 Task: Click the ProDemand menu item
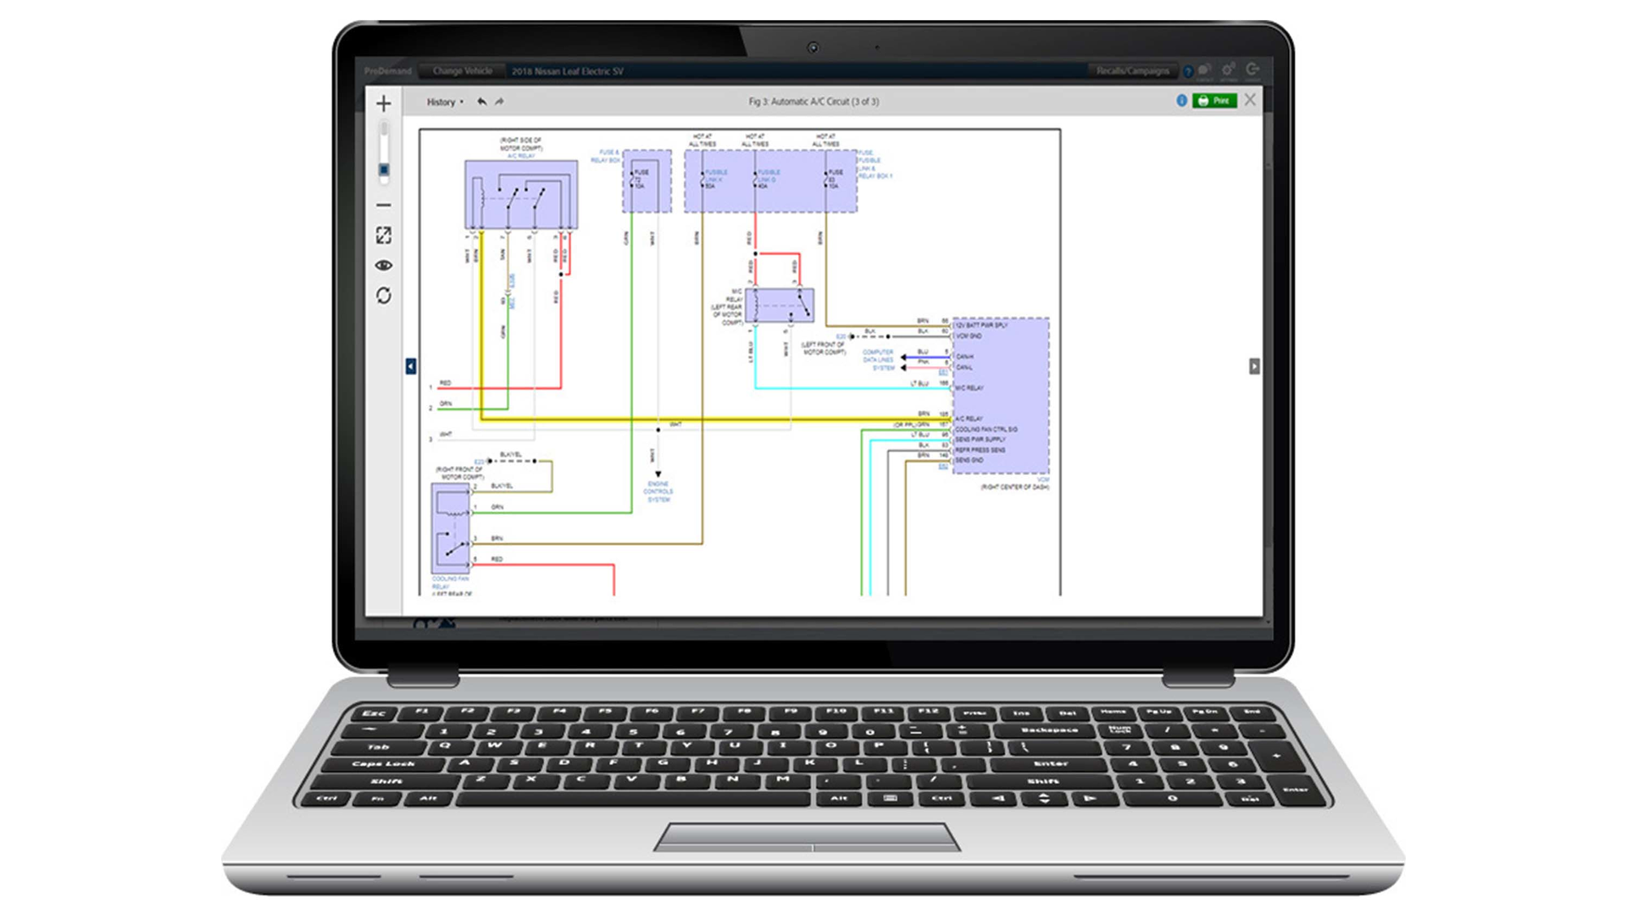387,71
